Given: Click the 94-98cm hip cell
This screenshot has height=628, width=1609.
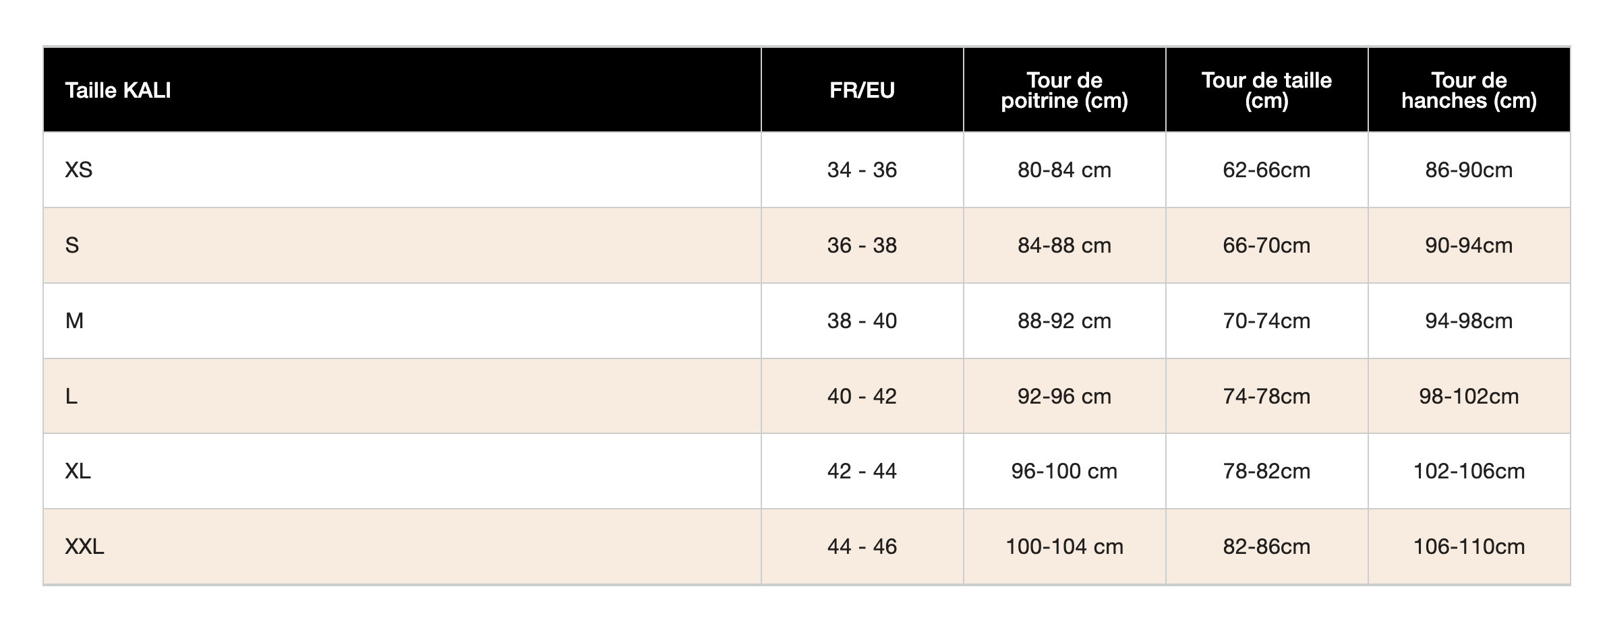Looking at the screenshot, I should click(1469, 321).
